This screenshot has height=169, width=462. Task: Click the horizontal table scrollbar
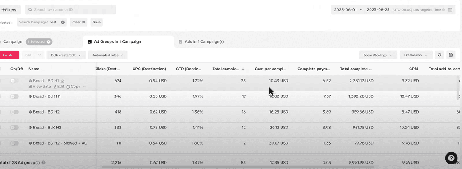238,167
